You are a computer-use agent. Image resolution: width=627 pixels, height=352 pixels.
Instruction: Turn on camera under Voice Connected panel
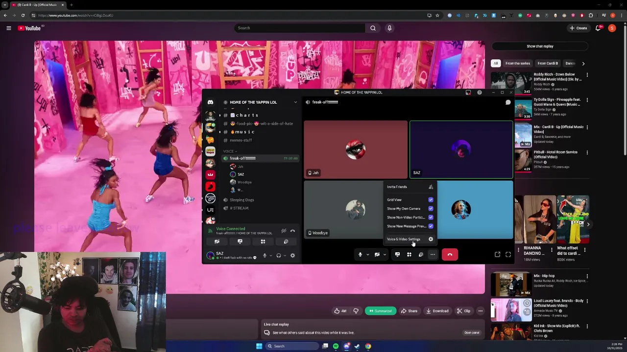click(217, 242)
